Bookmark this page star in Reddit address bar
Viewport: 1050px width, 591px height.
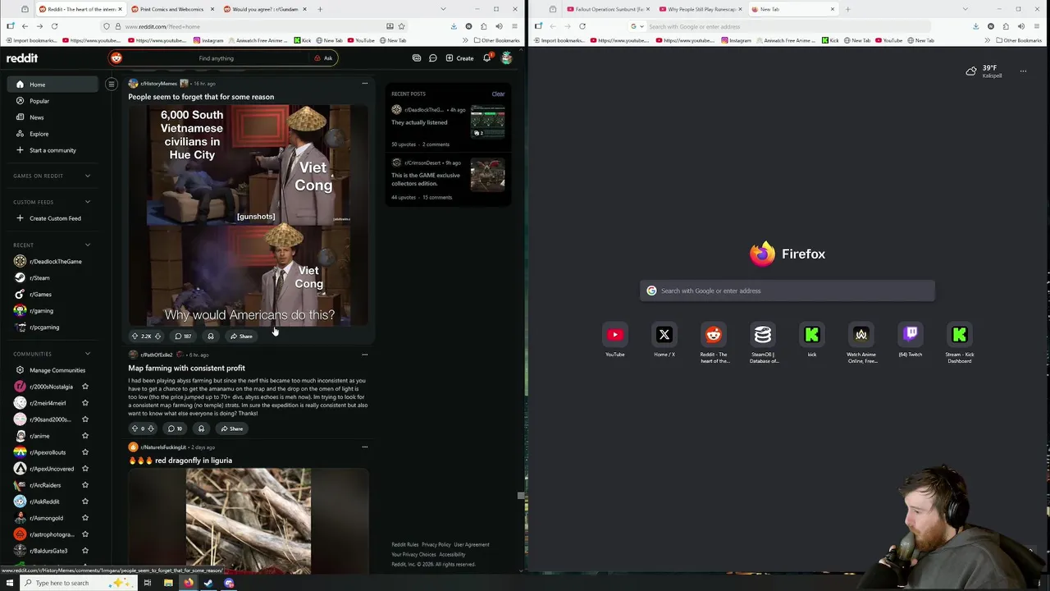point(401,26)
